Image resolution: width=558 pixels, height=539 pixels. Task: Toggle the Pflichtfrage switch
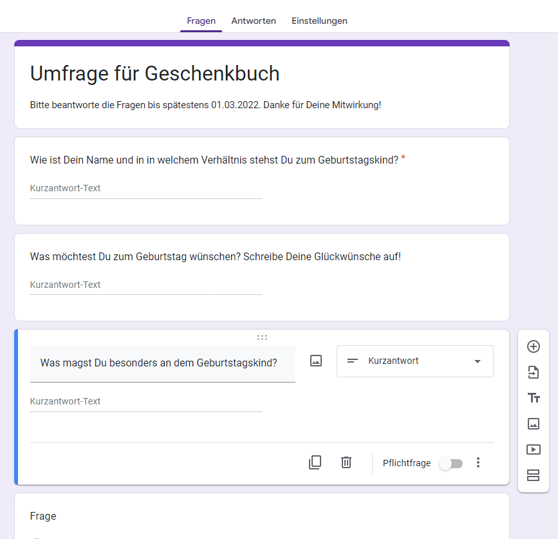tap(451, 464)
